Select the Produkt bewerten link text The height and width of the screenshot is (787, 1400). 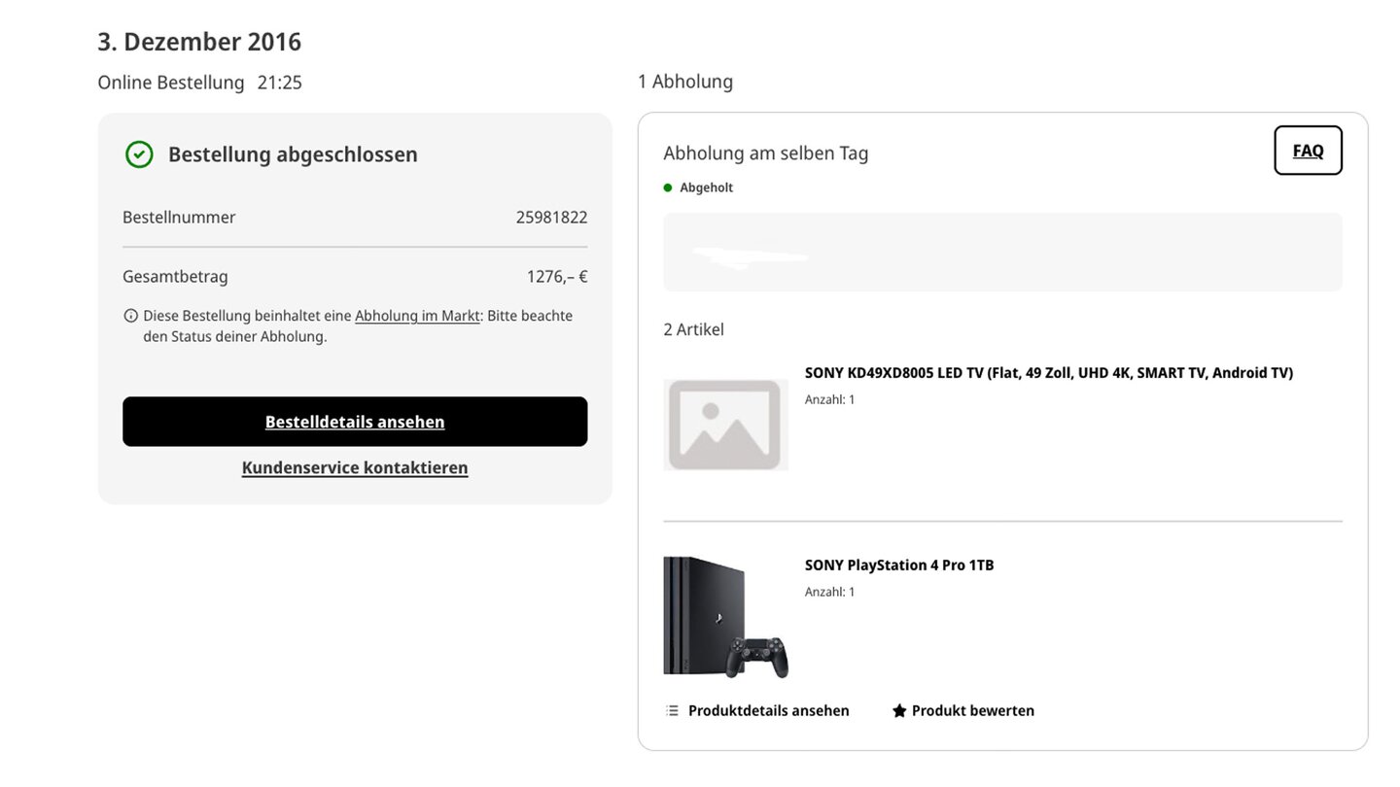(972, 710)
